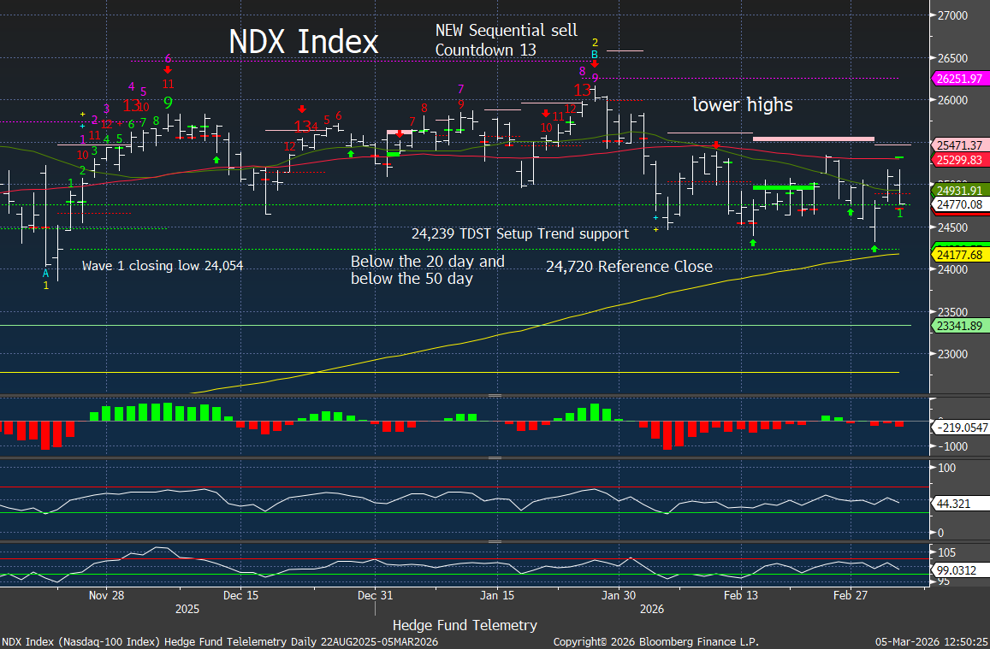Screen dimensions: 990x649
Task: Click the cyan A wave label
Action: (46, 273)
